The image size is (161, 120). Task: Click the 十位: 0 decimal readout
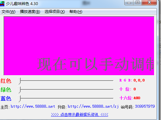coord(127,89)
